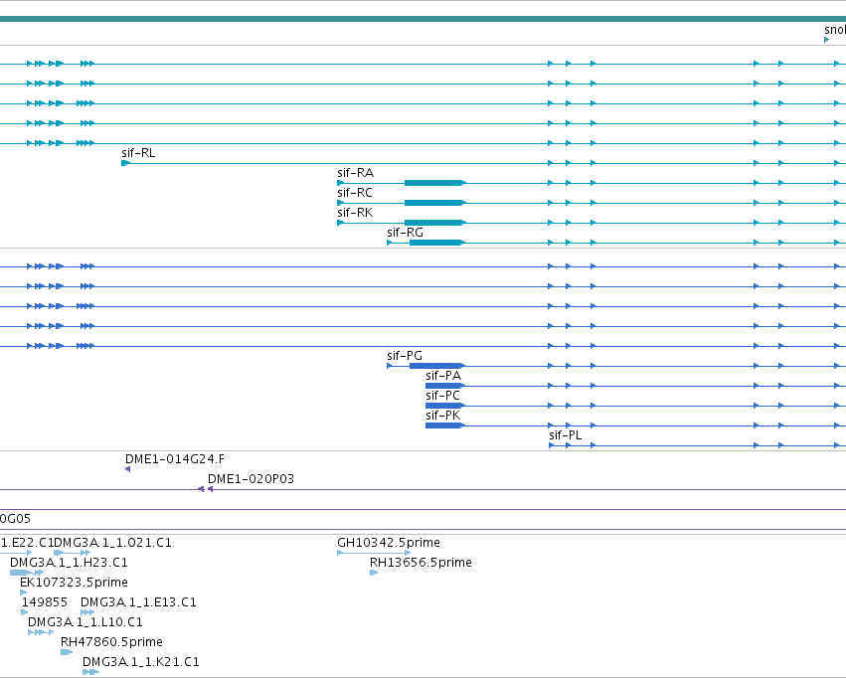Select the RH13656.5prime EST label

421,563
